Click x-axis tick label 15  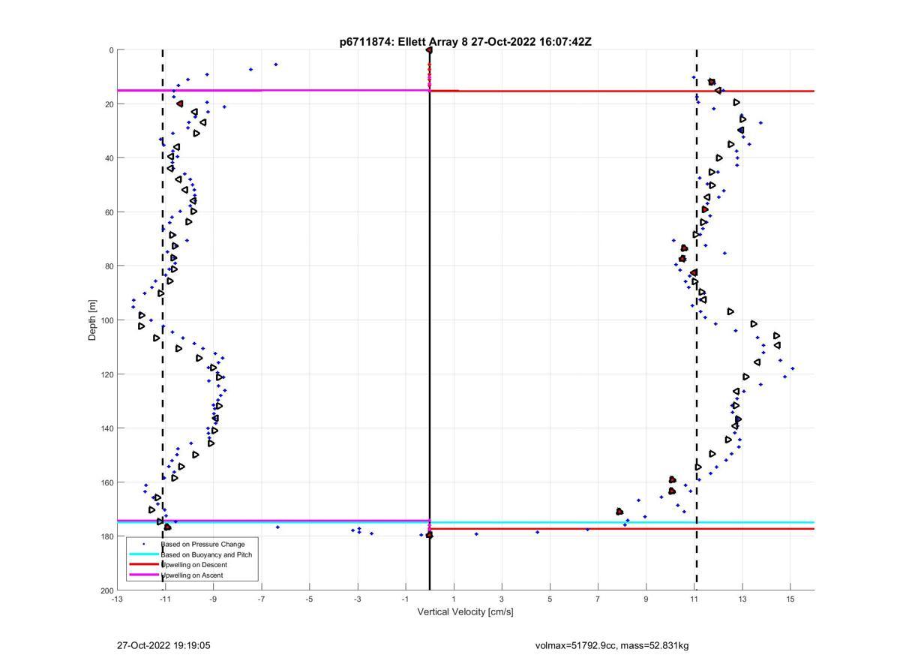point(790,599)
